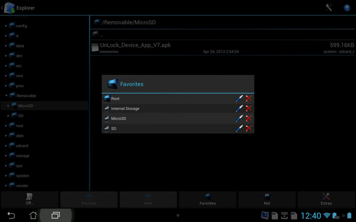Tap the Explorer app logo icon
The width and height of the screenshot is (356, 222).
(9, 8)
